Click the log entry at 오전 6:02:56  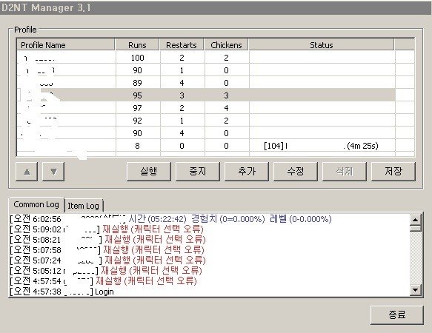pos(170,219)
